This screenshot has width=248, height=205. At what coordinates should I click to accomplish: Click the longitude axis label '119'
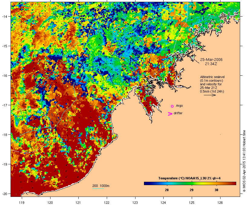[x=22, y=203]
